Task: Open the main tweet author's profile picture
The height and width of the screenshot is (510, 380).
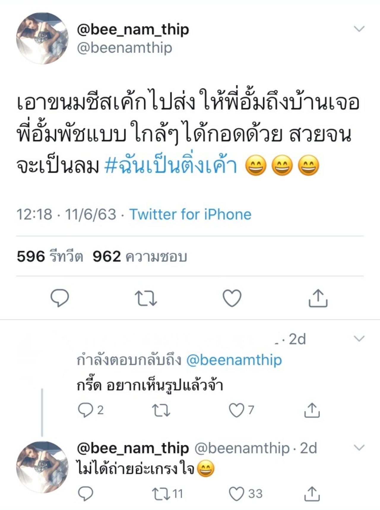Action: click(x=42, y=38)
